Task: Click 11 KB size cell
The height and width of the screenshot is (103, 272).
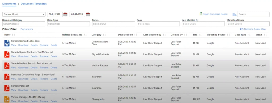Action: point(196,43)
